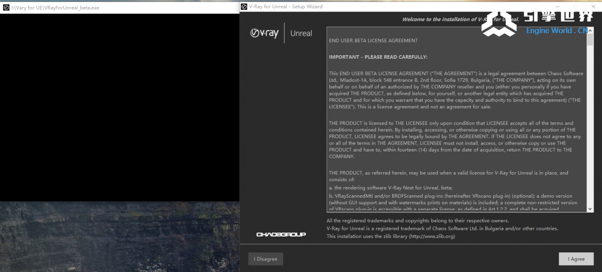Click the 'V-Ray for Unreal - Setup Wizard' title

[x=286, y=7]
